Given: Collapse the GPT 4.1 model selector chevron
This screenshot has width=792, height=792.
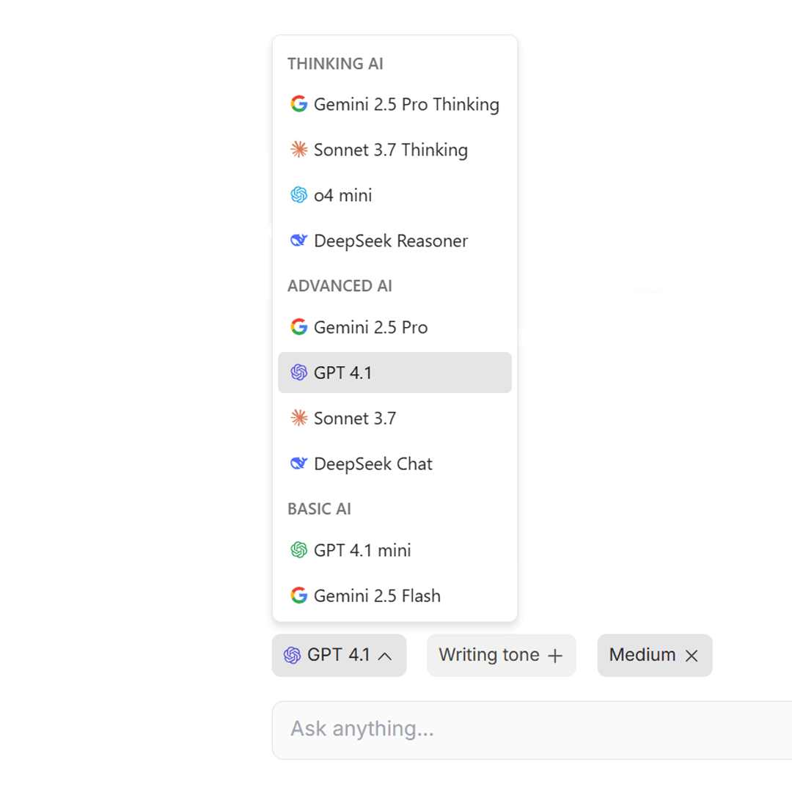Looking at the screenshot, I should click(385, 656).
